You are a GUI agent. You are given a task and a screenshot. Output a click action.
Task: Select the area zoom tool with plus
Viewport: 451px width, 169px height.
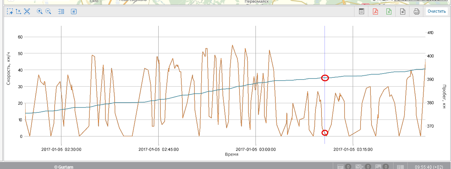pyautogui.click(x=10, y=11)
